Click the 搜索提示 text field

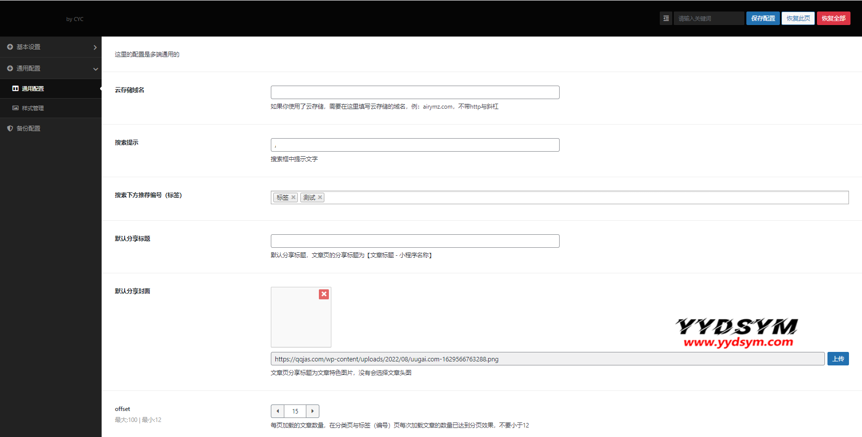(x=414, y=145)
